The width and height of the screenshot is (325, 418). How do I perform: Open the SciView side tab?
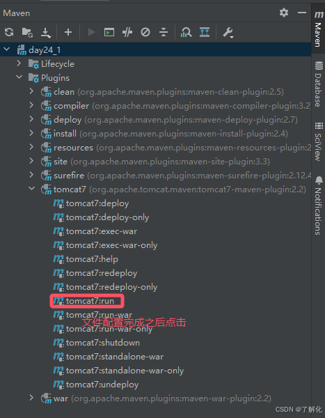pos(318,142)
